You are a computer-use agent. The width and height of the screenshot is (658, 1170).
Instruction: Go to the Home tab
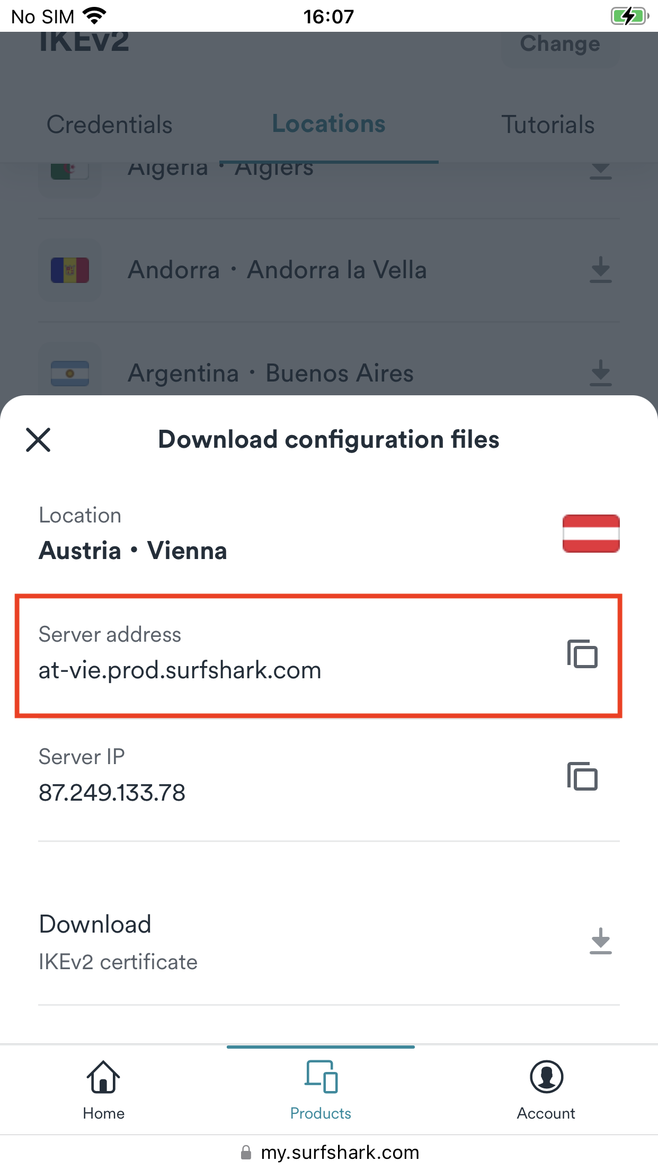[103, 1090]
